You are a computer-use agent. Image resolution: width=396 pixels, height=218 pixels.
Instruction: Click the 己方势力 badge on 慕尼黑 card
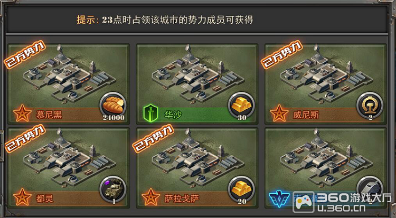(25, 54)
